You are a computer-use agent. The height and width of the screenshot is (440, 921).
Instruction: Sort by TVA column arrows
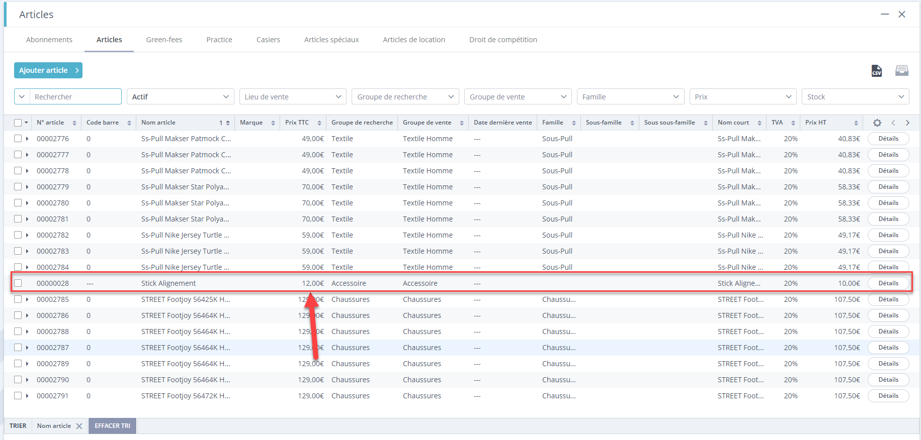pyautogui.click(x=793, y=123)
